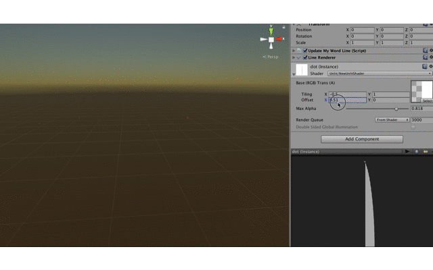Image resolution: width=433 pixels, height=270 pixels.
Task: Click the white bottom cone on scene gizmo
Action: point(271,46)
